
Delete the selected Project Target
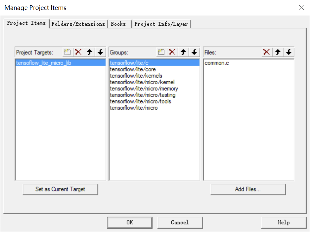coord(78,52)
